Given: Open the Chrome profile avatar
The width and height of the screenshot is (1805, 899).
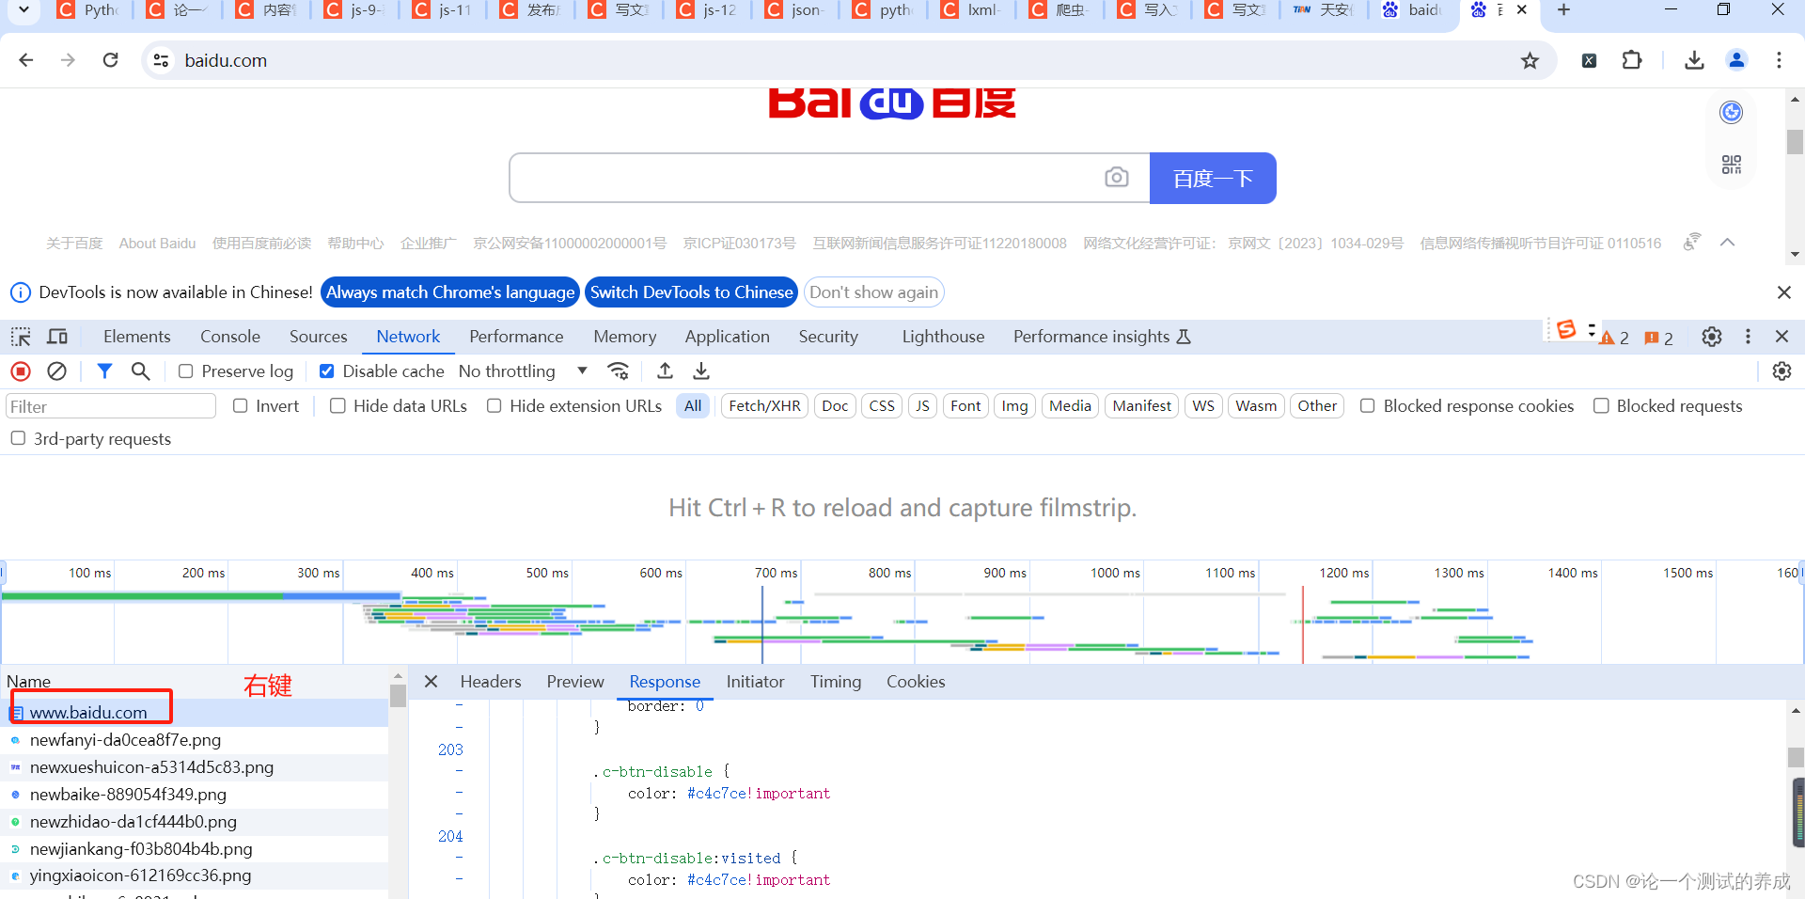Looking at the screenshot, I should pos(1736,60).
